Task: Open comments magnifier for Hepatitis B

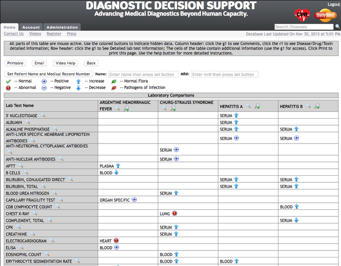Action: [x=308, y=106]
